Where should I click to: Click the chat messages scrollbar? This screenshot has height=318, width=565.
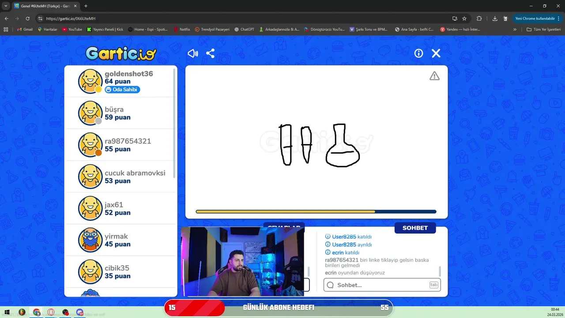(x=440, y=271)
